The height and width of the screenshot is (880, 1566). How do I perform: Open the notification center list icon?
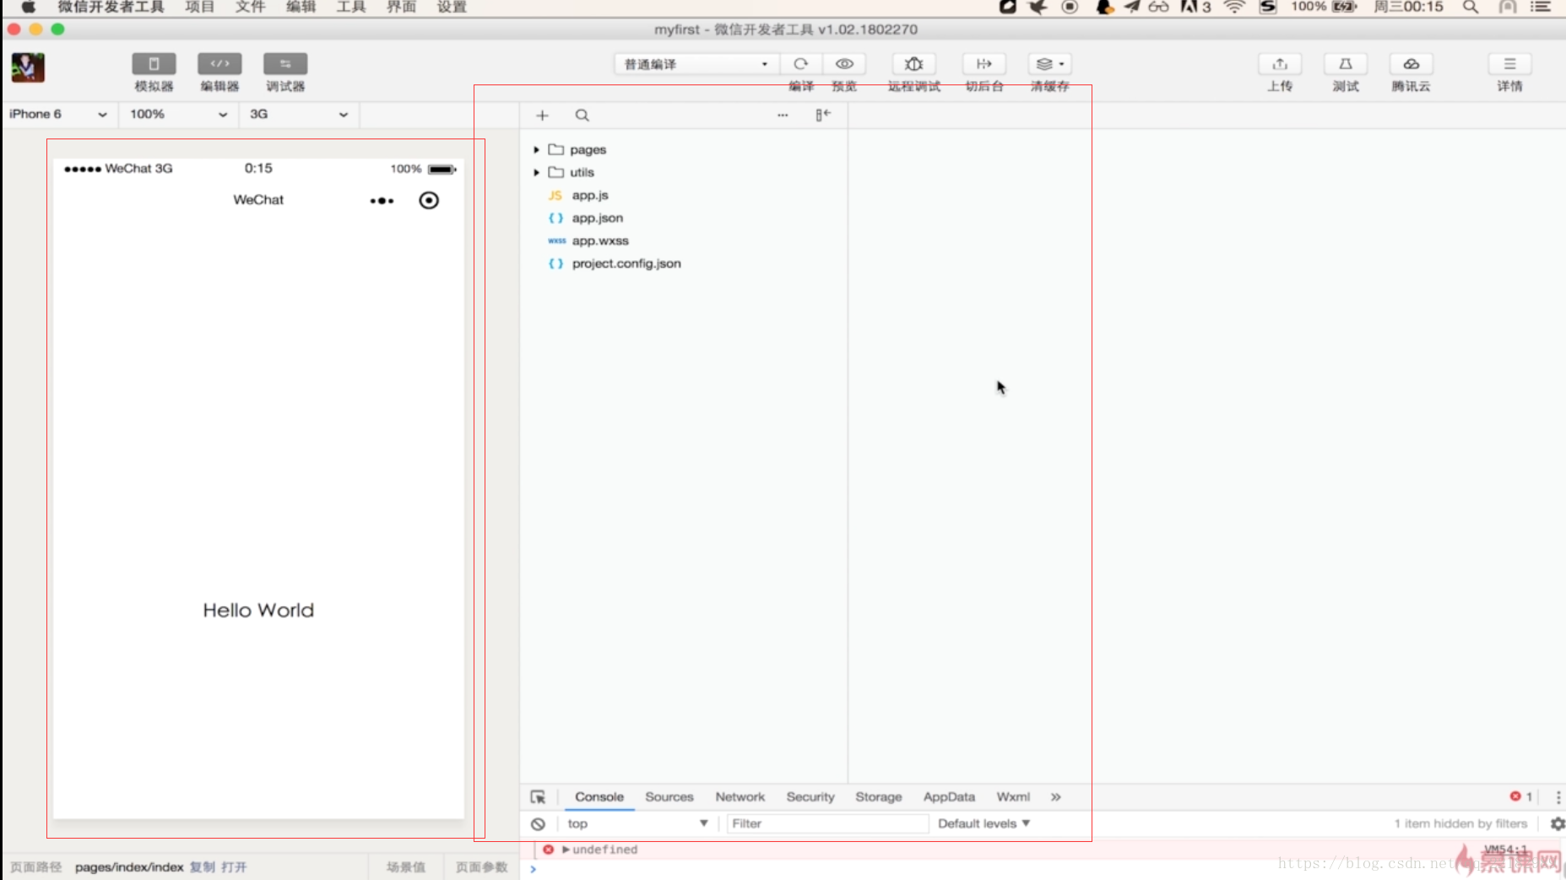click(x=1541, y=7)
